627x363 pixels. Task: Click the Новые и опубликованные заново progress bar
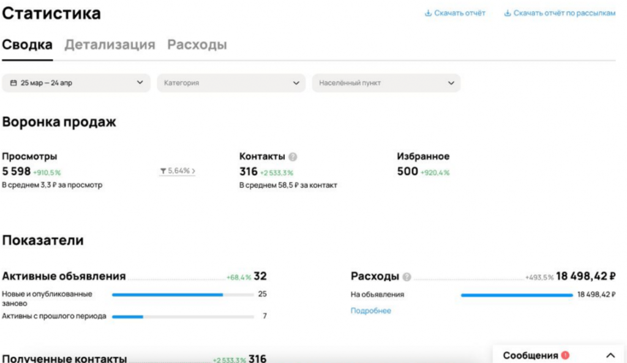click(x=184, y=294)
